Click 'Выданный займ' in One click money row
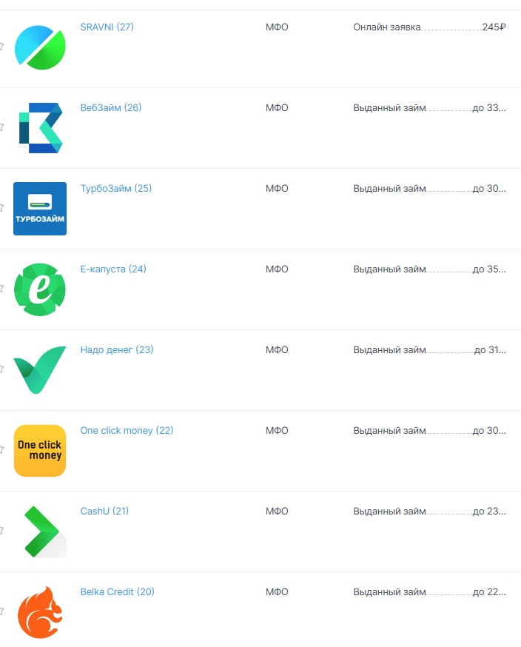 [x=389, y=430]
